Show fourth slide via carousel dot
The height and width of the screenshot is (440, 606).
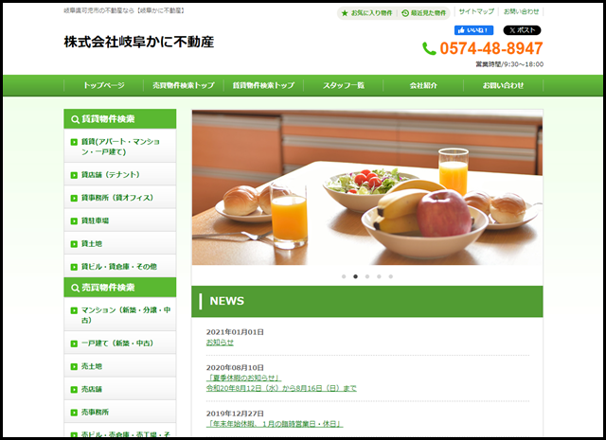coord(379,276)
